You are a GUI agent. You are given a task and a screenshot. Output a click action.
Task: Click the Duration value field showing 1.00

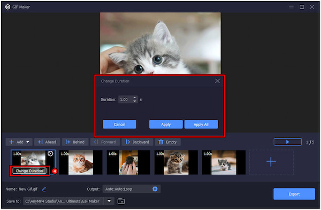coord(126,99)
